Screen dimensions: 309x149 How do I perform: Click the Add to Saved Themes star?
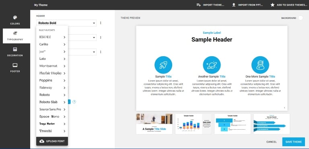272,5
